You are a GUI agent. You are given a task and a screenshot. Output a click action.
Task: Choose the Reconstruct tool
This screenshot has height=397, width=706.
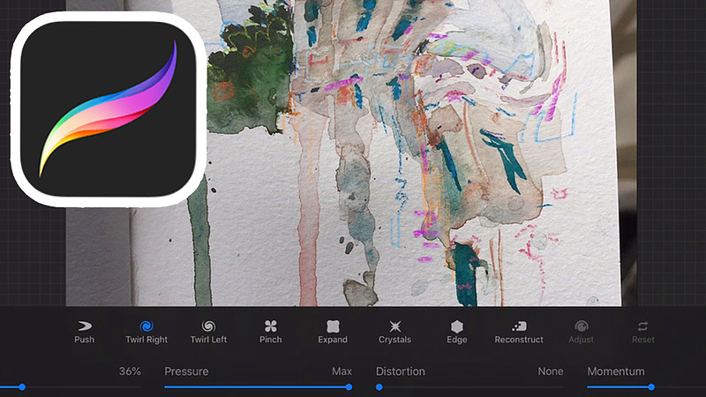(519, 331)
